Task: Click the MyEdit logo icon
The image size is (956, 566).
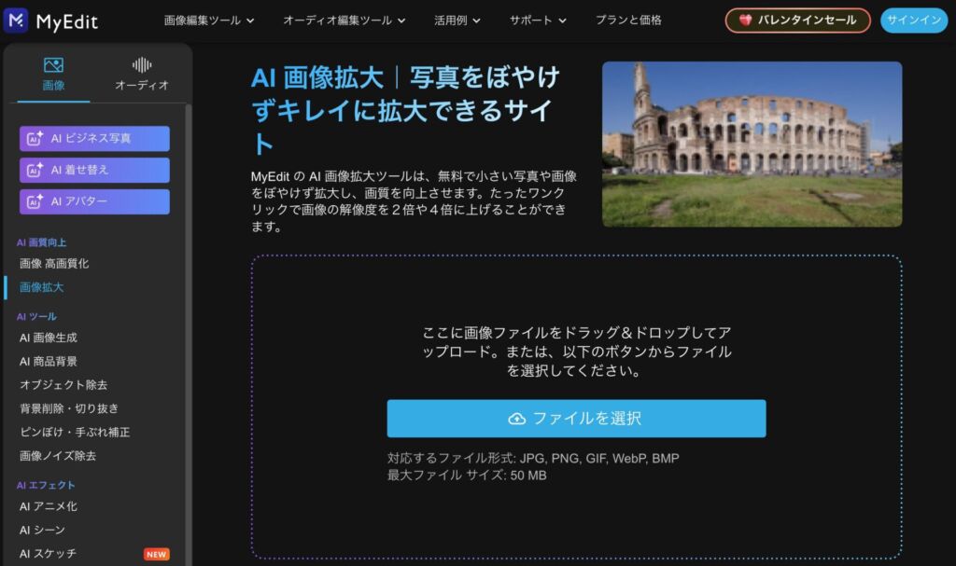Action: coord(16,21)
